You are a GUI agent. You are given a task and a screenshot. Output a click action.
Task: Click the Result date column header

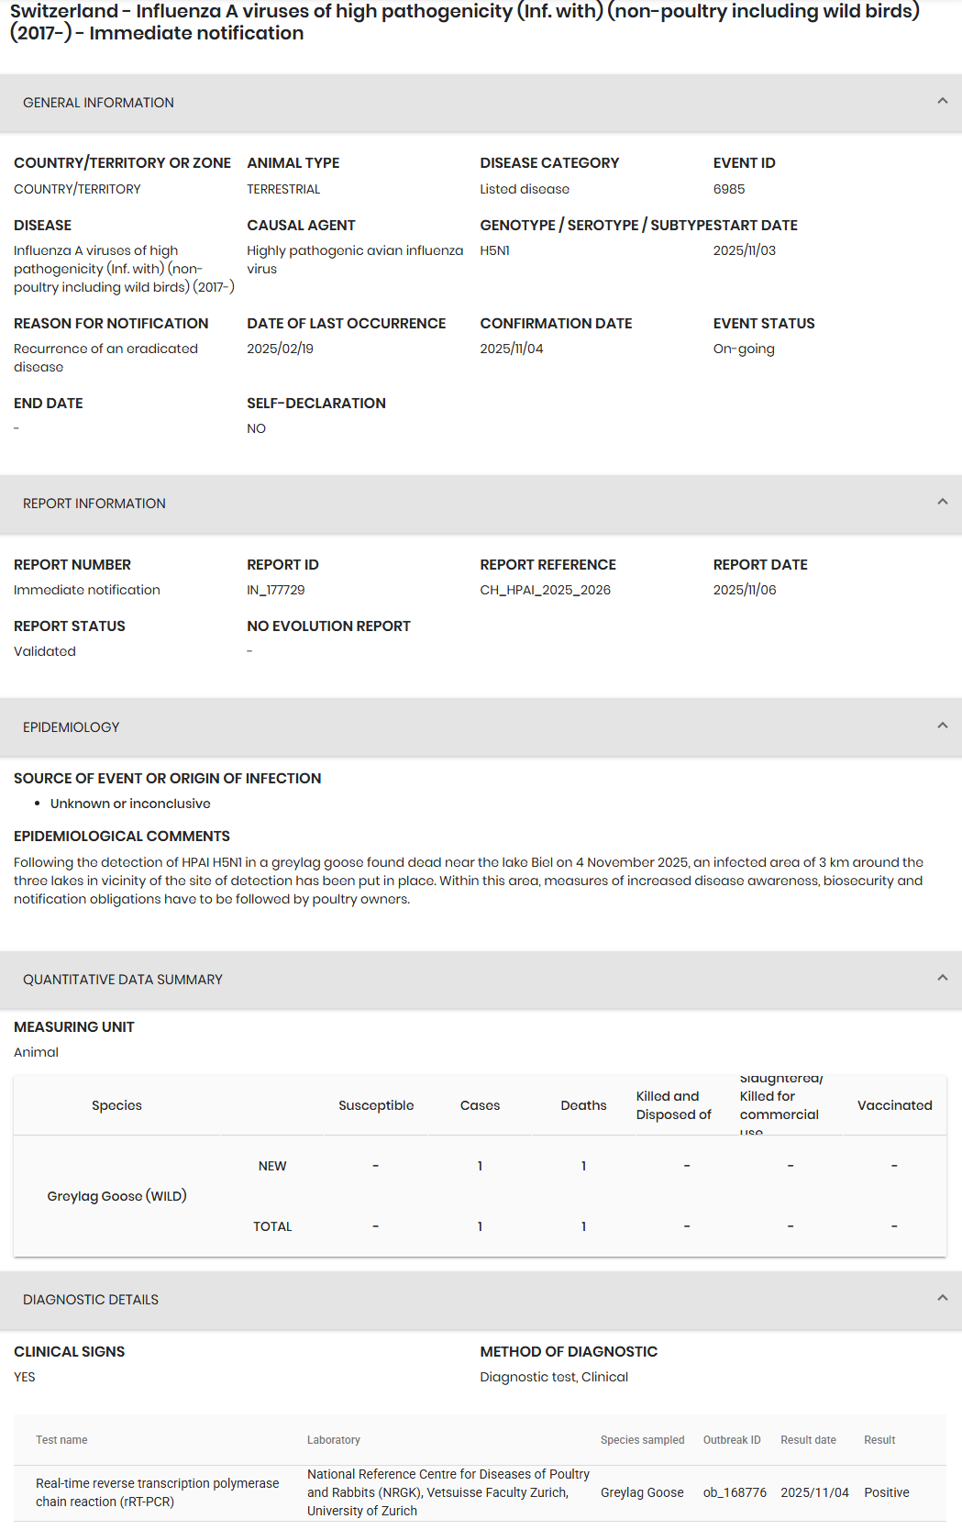[808, 1440]
